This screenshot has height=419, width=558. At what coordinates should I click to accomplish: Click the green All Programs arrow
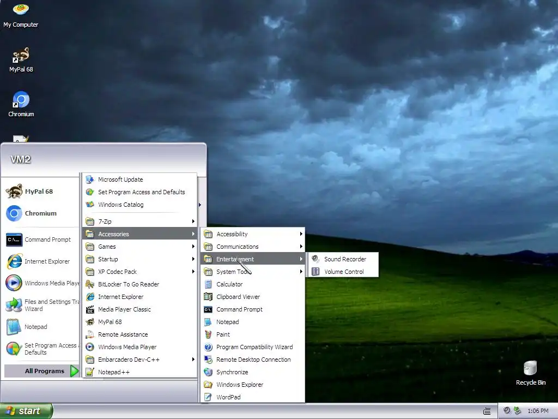click(x=74, y=371)
